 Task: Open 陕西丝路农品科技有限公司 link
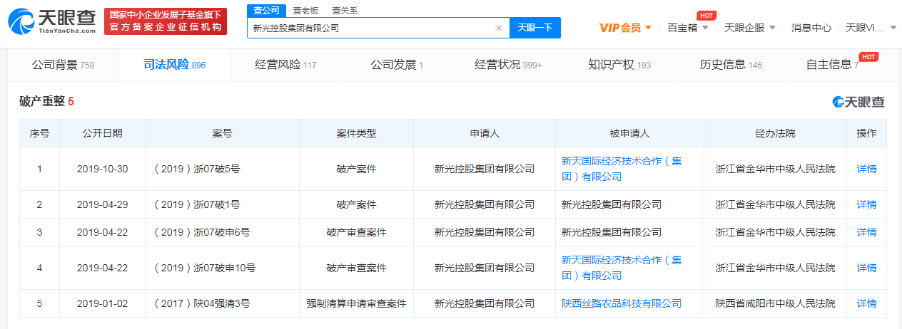[x=622, y=303]
